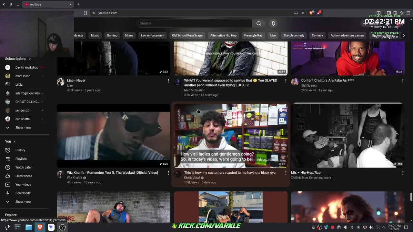
Task: Open Liked videos in the sidebar
Action: pos(24,176)
